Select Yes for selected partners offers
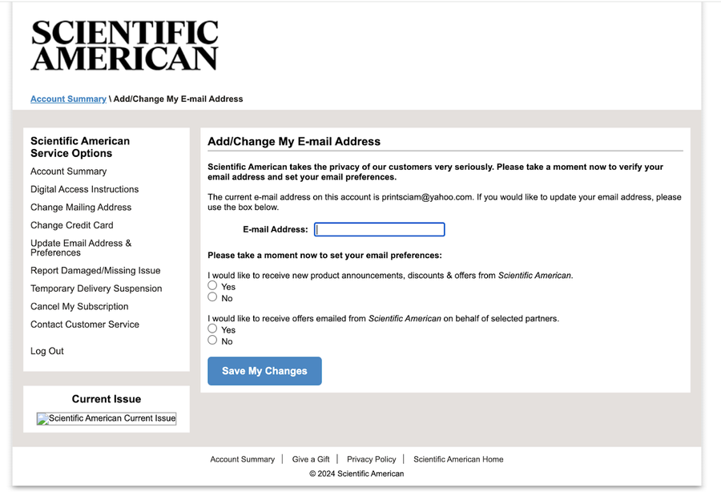 click(212, 329)
